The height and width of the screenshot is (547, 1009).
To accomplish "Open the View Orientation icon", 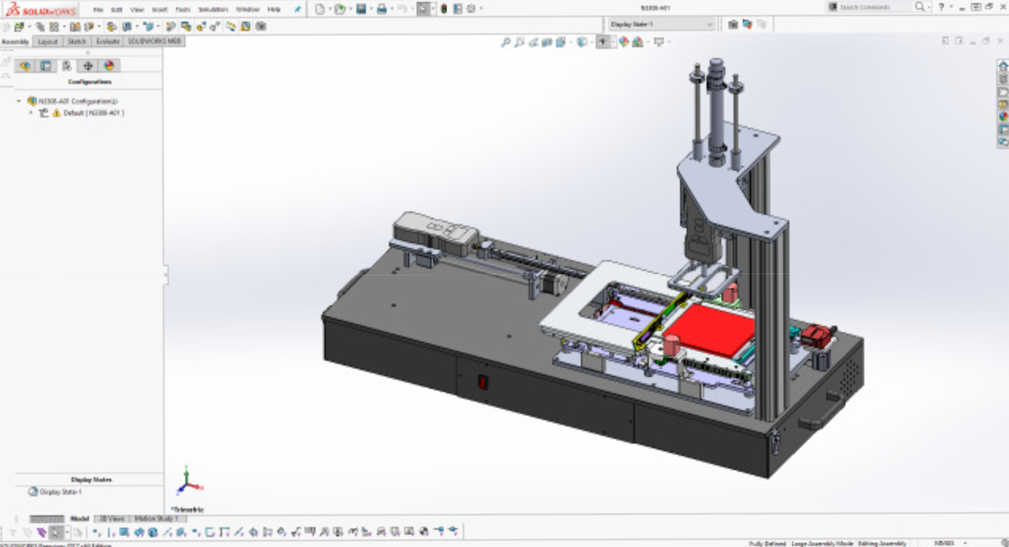I will [x=561, y=42].
